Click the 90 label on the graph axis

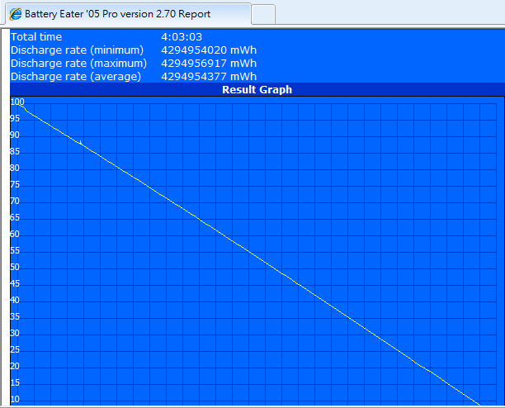(16, 135)
